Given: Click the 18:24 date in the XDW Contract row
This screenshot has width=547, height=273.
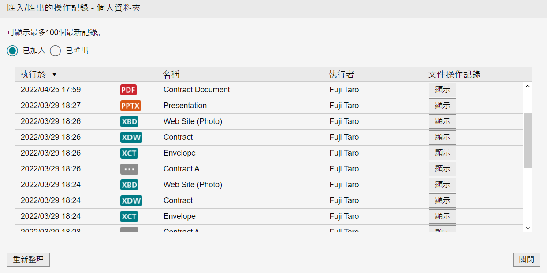Looking at the screenshot, I should [51, 200].
